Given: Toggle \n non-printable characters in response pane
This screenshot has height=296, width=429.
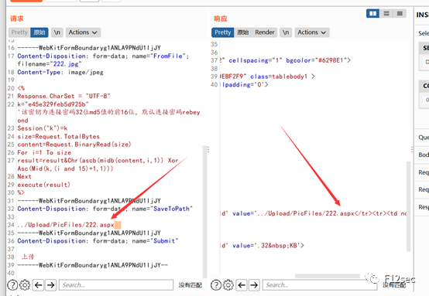Looking at the screenshot, I should click(x=286, y=32).
